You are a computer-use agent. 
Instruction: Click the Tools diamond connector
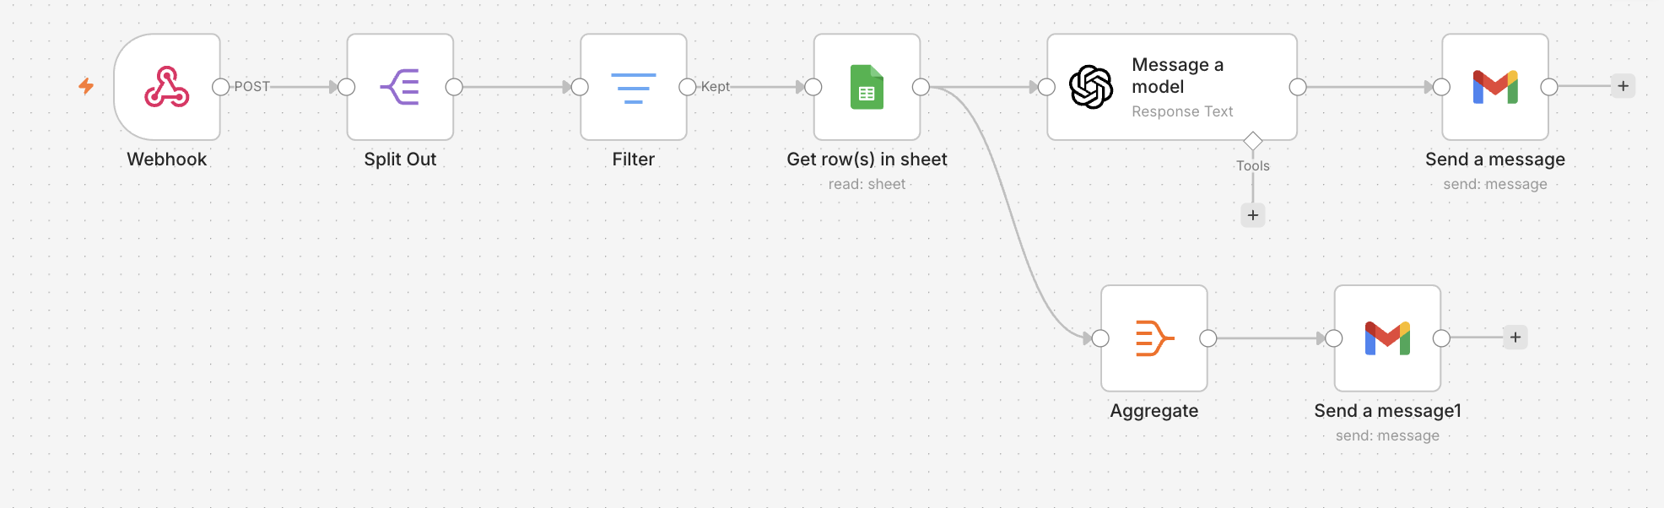click(x=1253, y=141)
